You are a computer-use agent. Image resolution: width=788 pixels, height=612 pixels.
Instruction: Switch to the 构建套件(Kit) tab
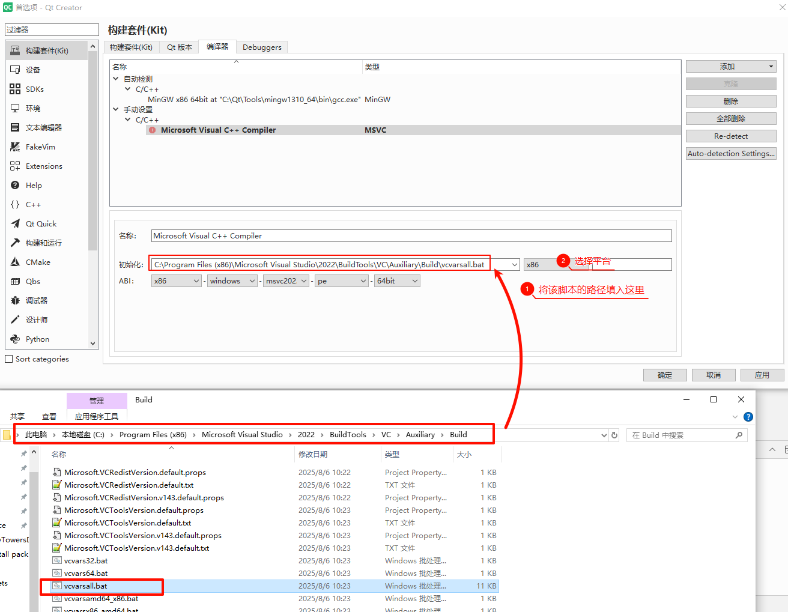tap(131, 47)
